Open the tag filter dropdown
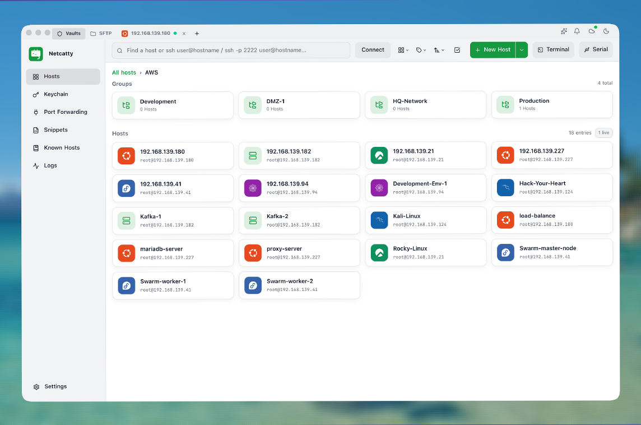Screen dimensions: 641x425 pyautogui.click(x=421, y=50)
